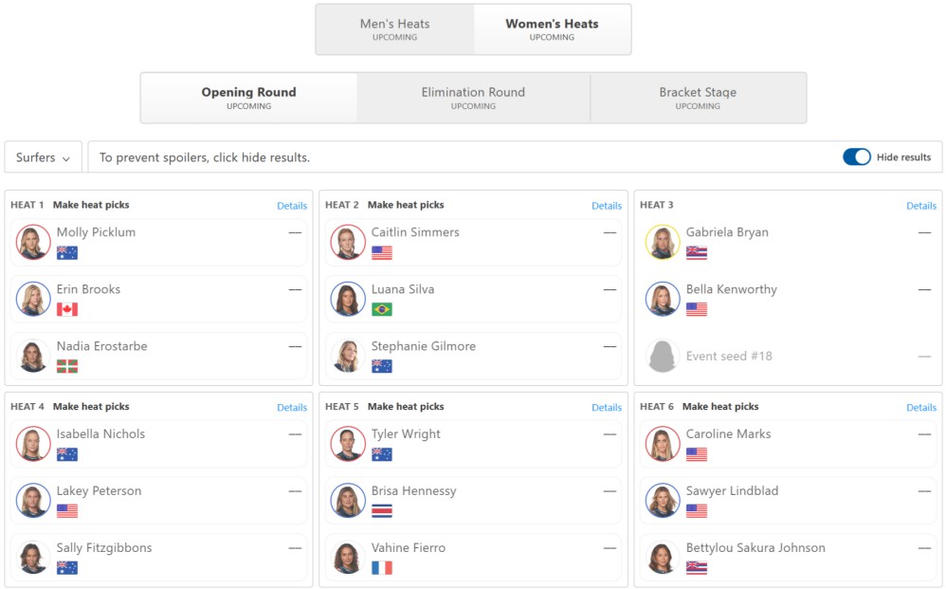Click Make heat picks for Heat 6
This screenshot has width=946, height=589.
click(720, 407)
